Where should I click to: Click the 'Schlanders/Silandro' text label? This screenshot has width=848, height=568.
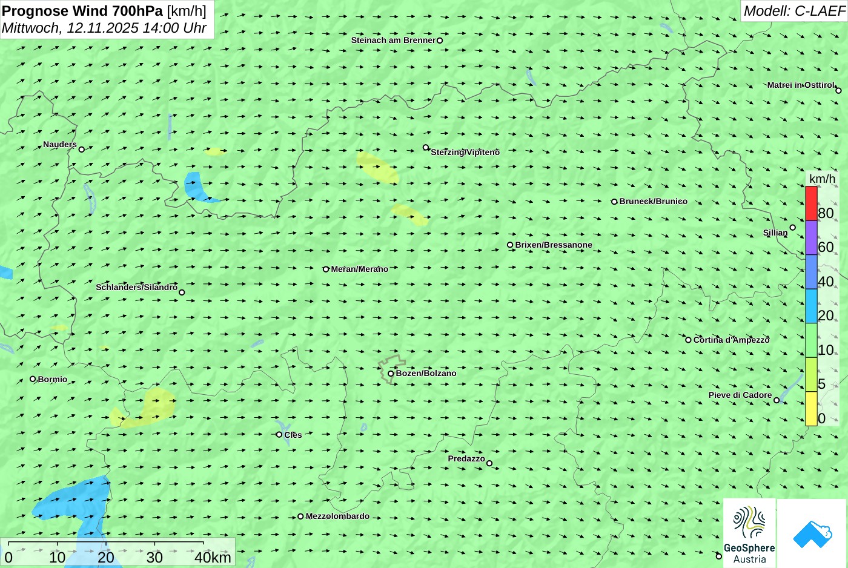pyautogui.click(x=137, y=287)
